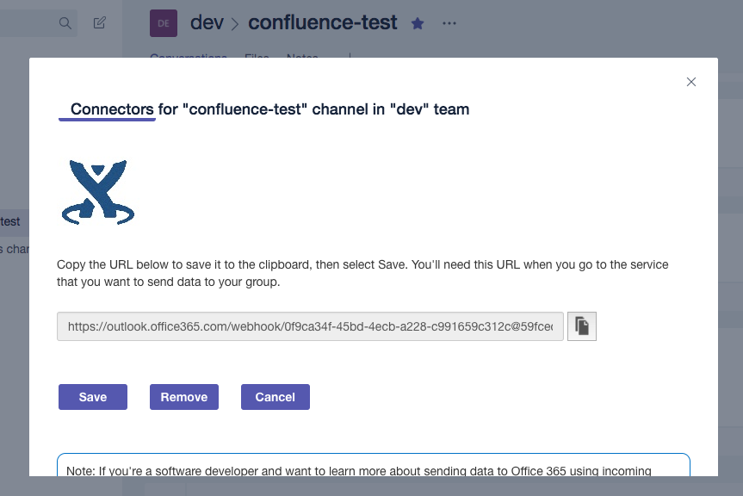743x496 pixels.
Task: Click the DE team avatar
Action: point(164,23)
